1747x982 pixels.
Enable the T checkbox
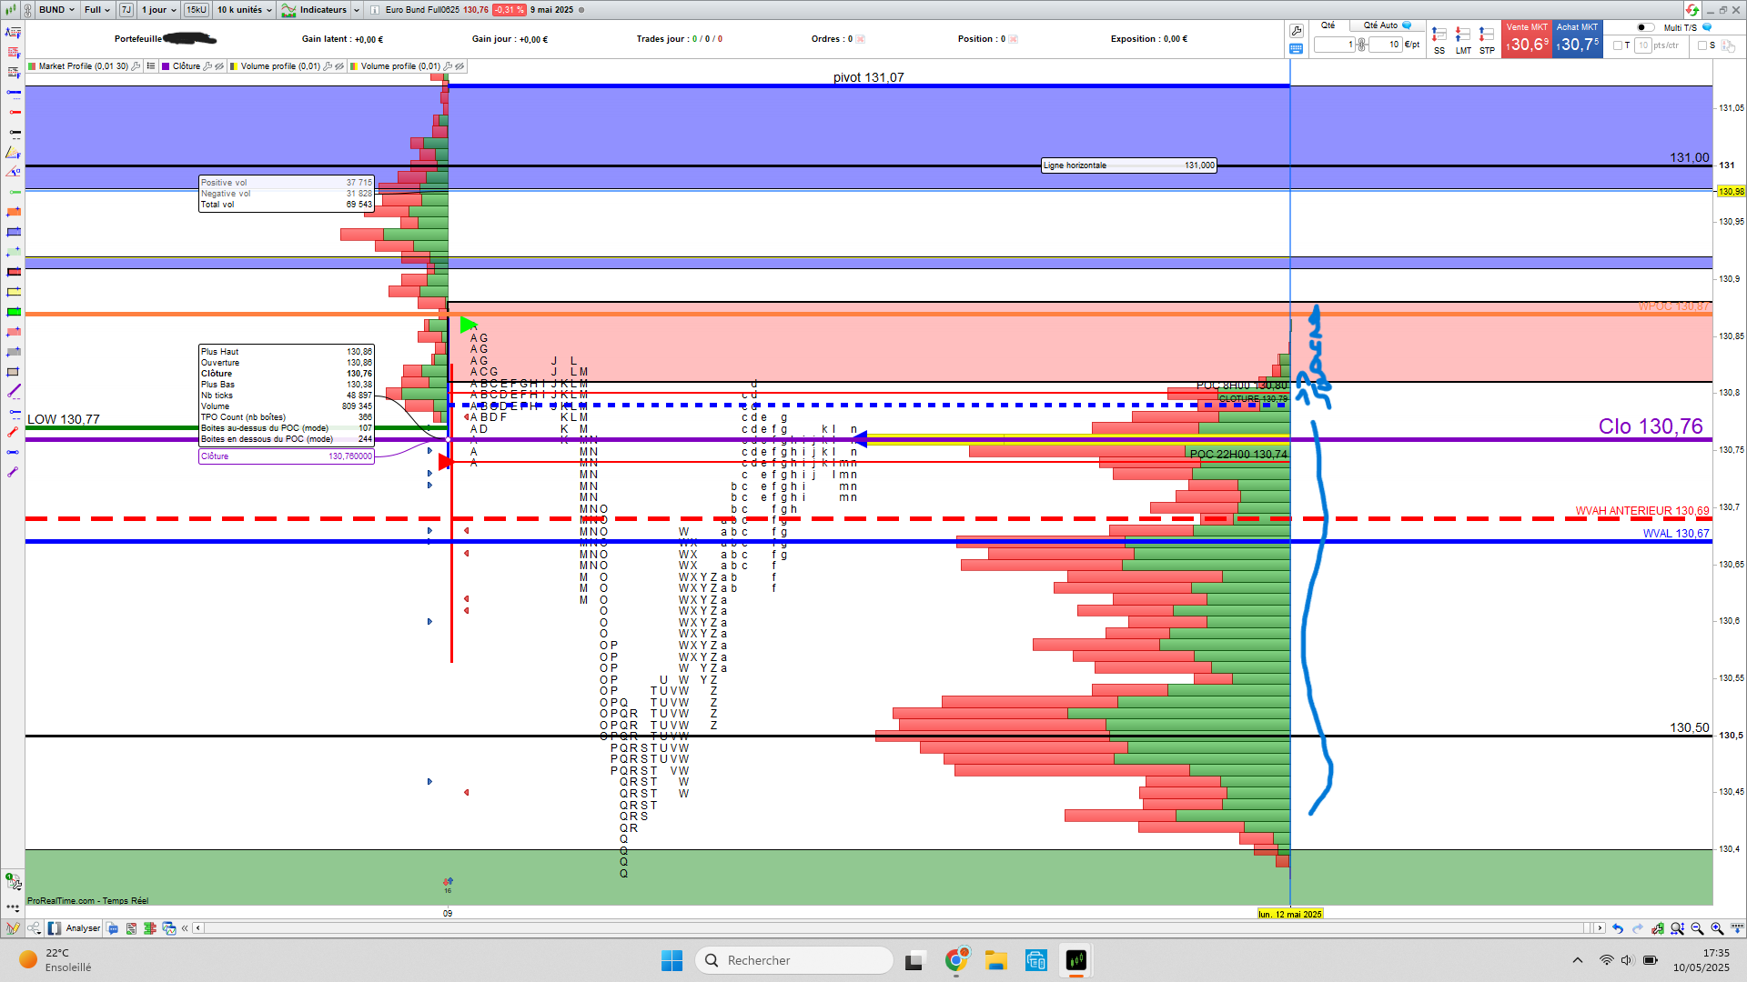point(1618,45)
